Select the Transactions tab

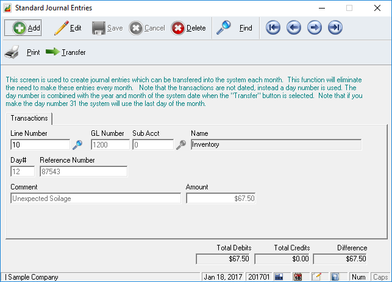click(29, 118)
